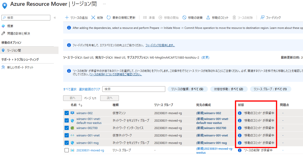The image size is (303, 166).
Task: Click the sidebar search field
Action: tap(26, 18)
